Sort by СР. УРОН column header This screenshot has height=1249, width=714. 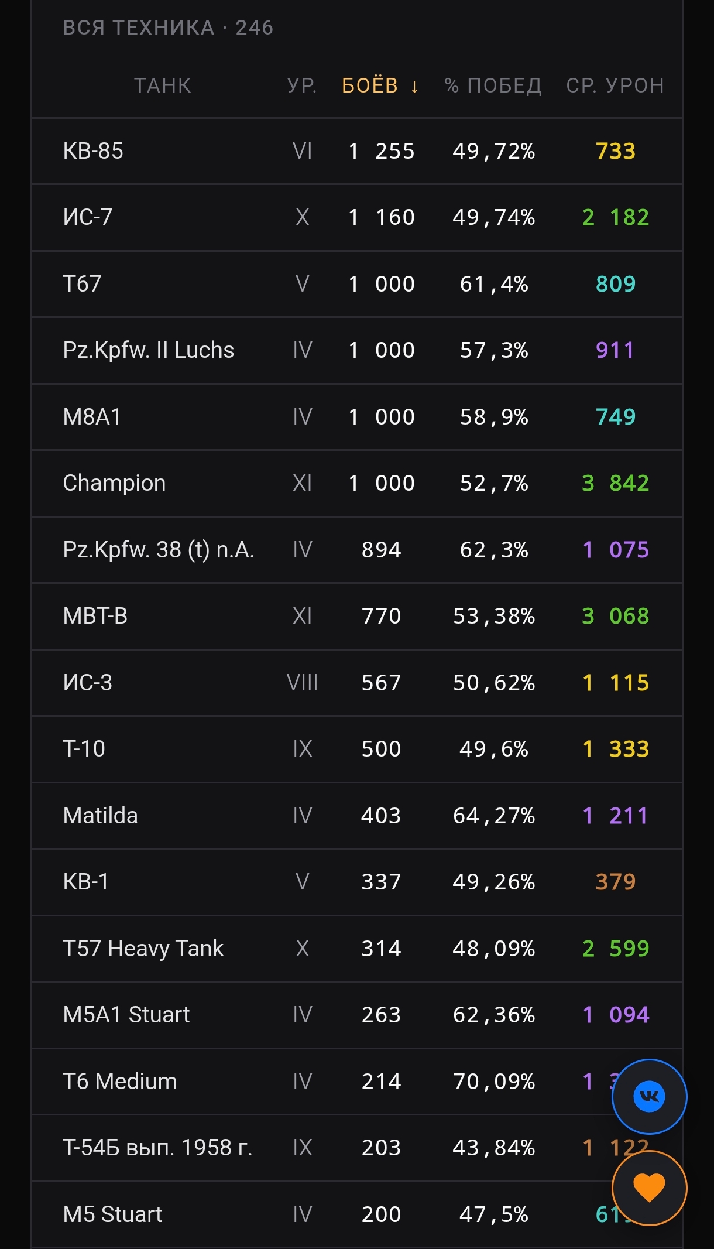615,85
